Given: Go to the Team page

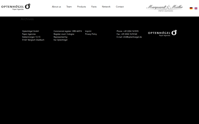Looking at the screenshot, I should [x=69, y=7].
